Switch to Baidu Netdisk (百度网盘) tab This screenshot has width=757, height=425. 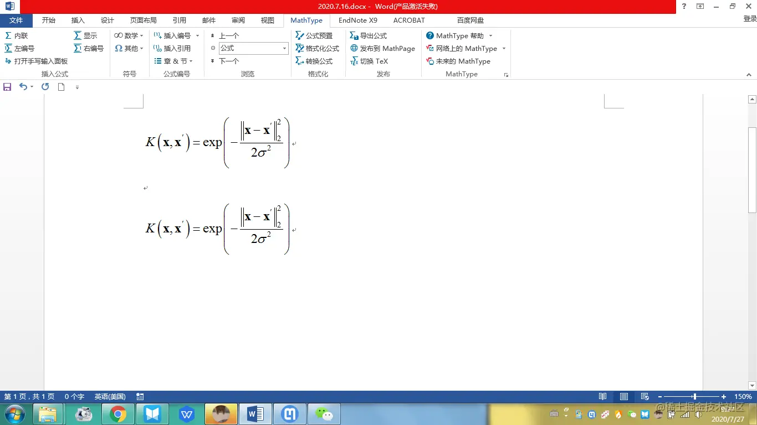(470, 20)
